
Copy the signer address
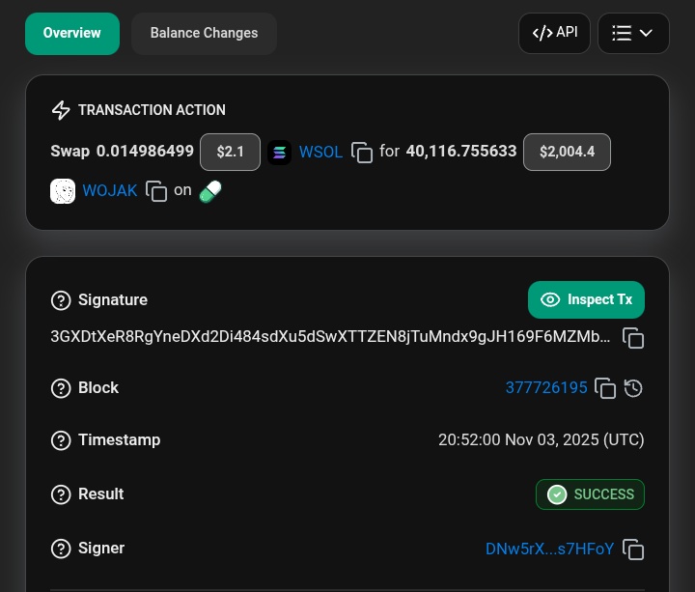click(633, 550)
